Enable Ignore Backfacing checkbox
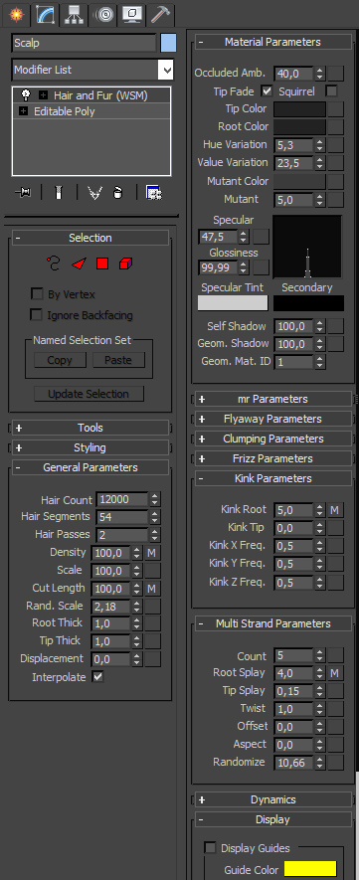359x880 pixels. coord(37,315)
